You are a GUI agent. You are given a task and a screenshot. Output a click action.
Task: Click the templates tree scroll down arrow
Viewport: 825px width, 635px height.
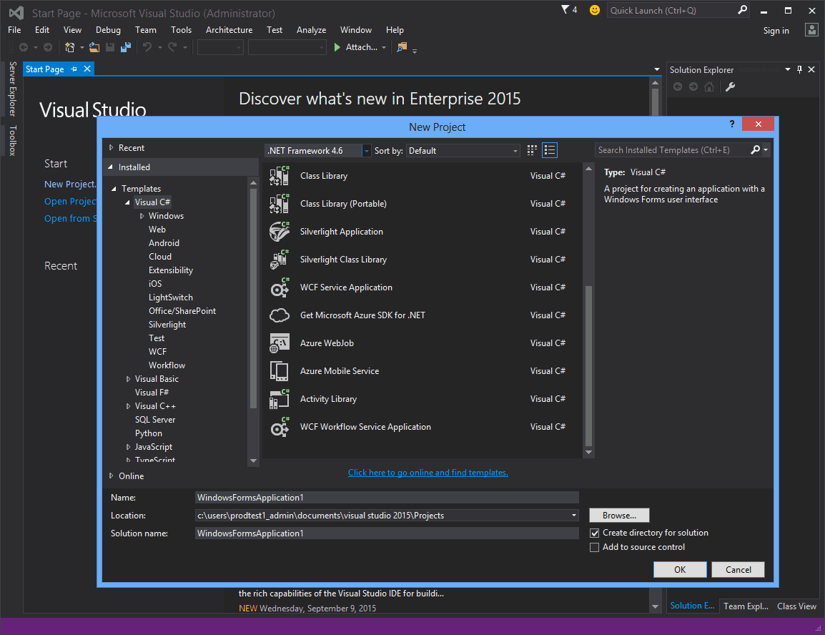(x=253, y=461)
